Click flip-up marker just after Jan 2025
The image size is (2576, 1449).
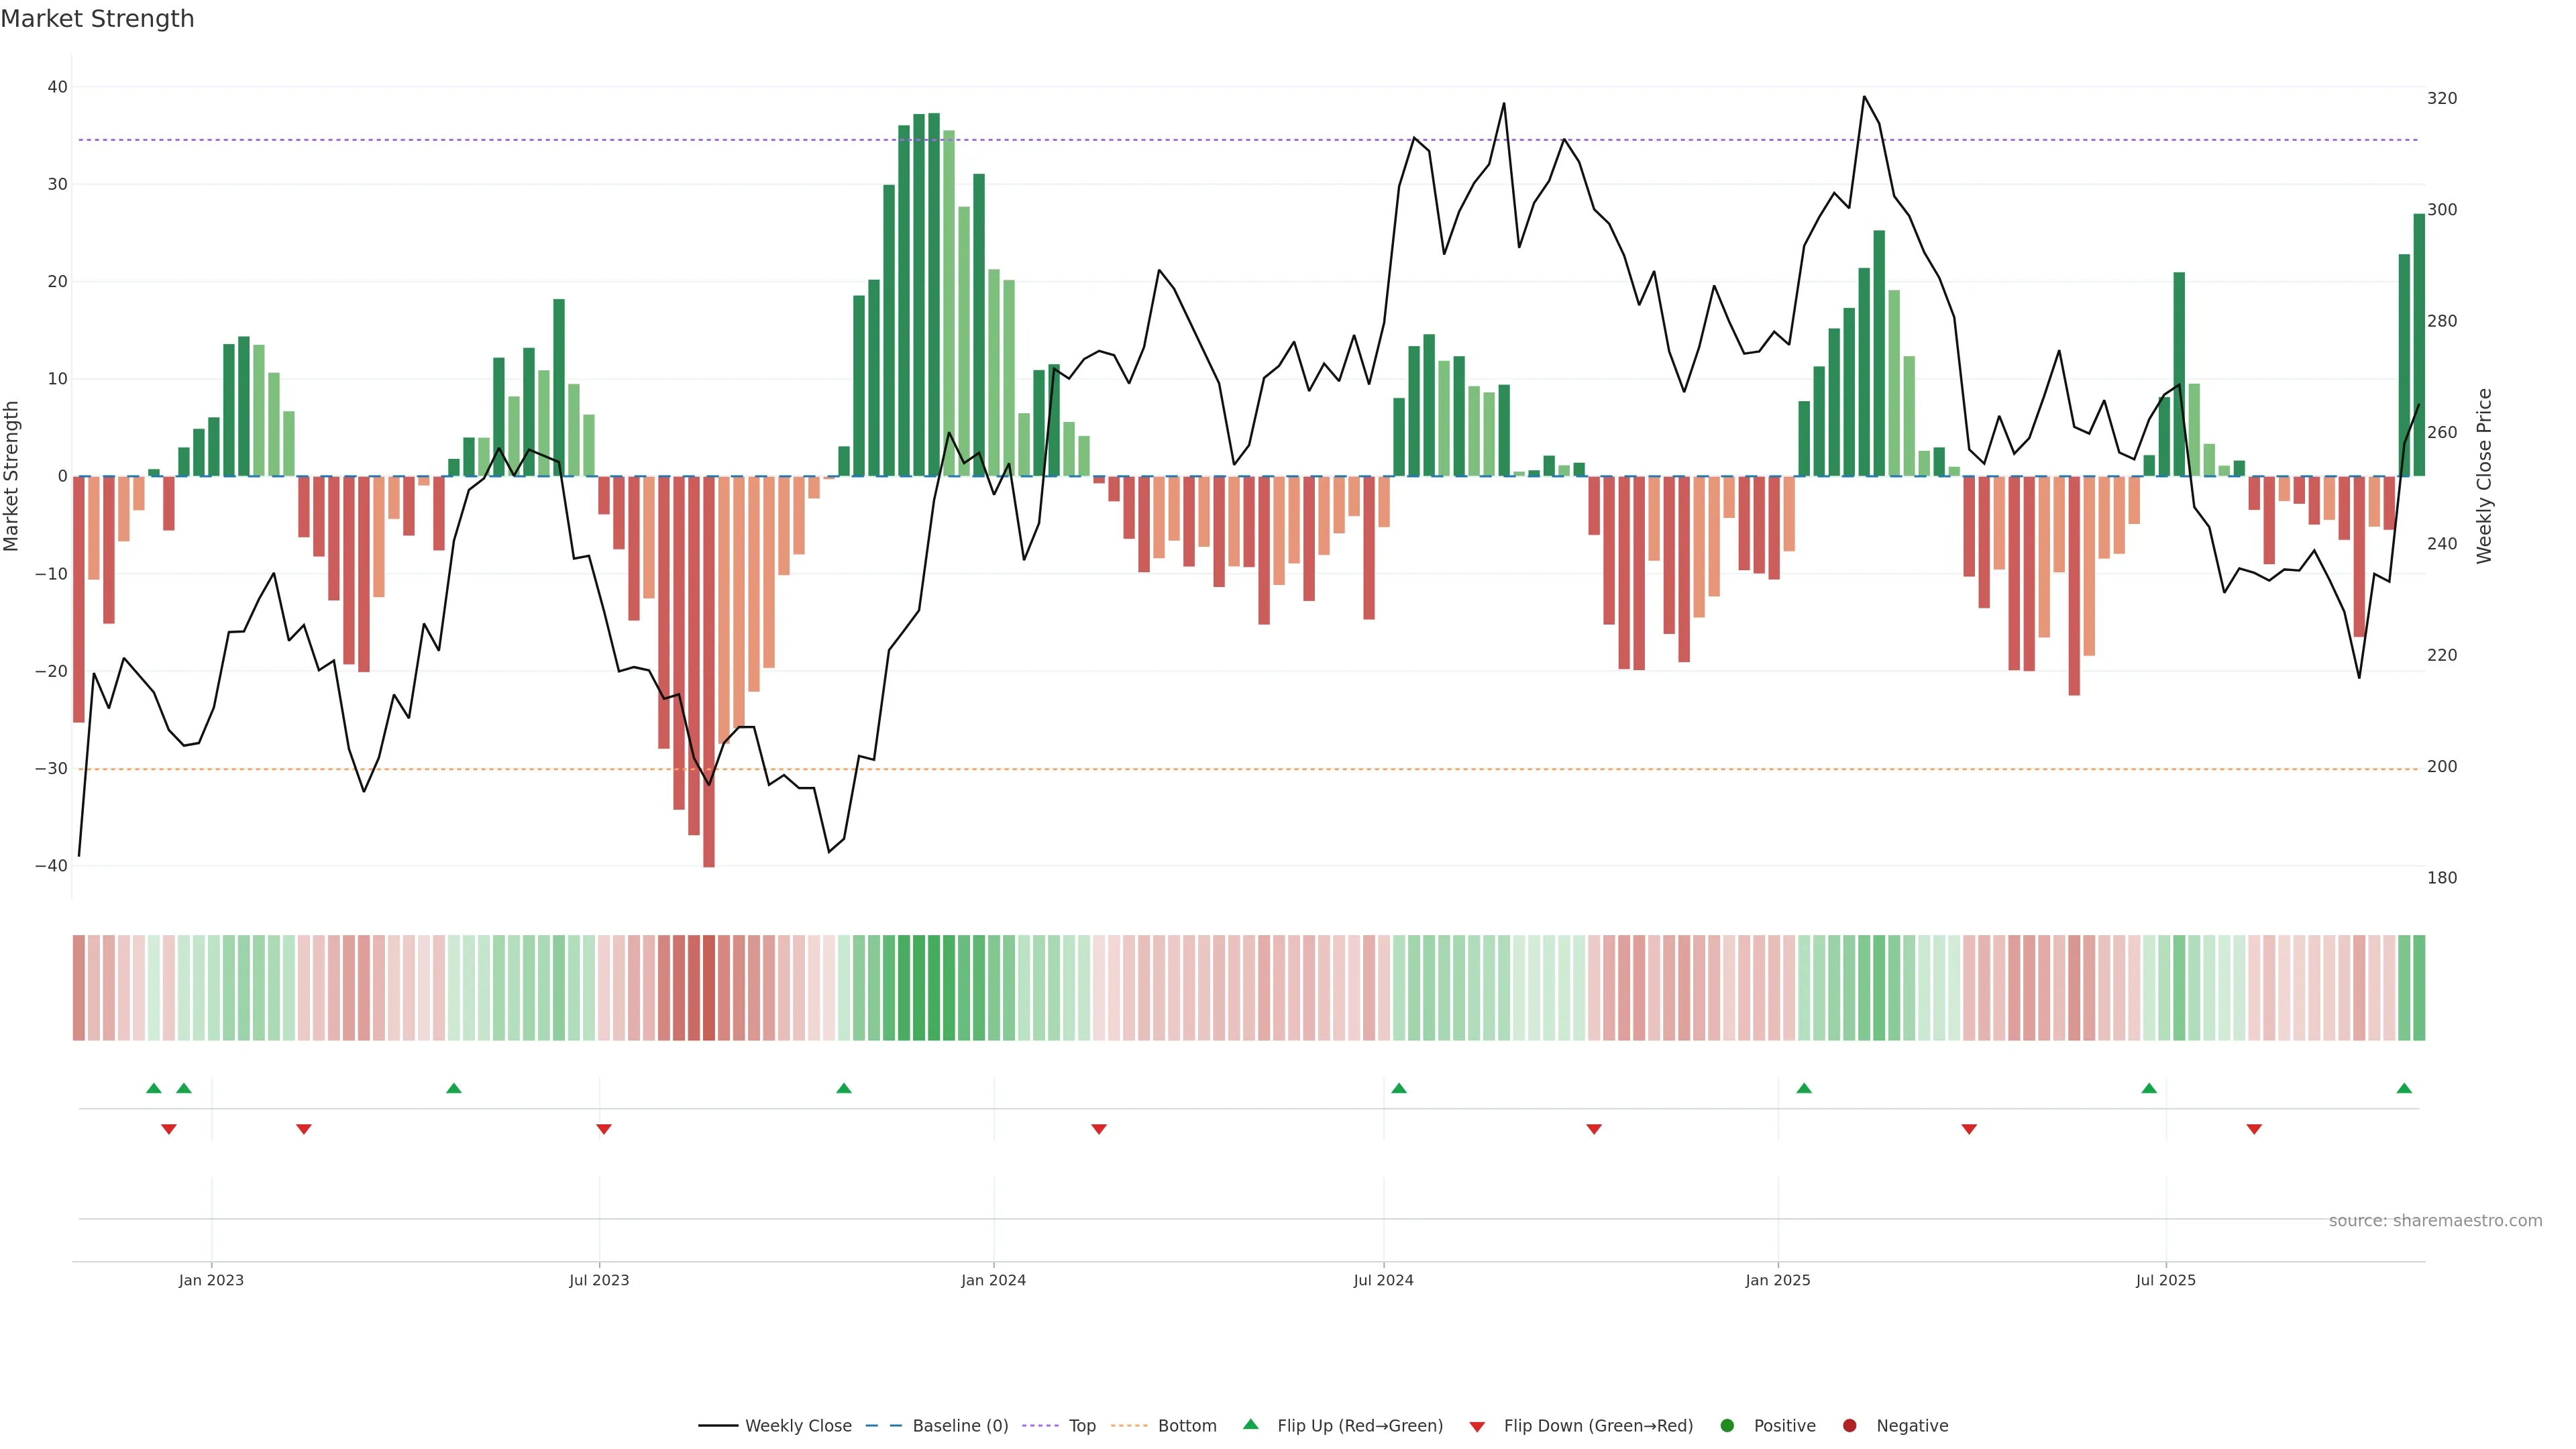coord(1804,1088)
